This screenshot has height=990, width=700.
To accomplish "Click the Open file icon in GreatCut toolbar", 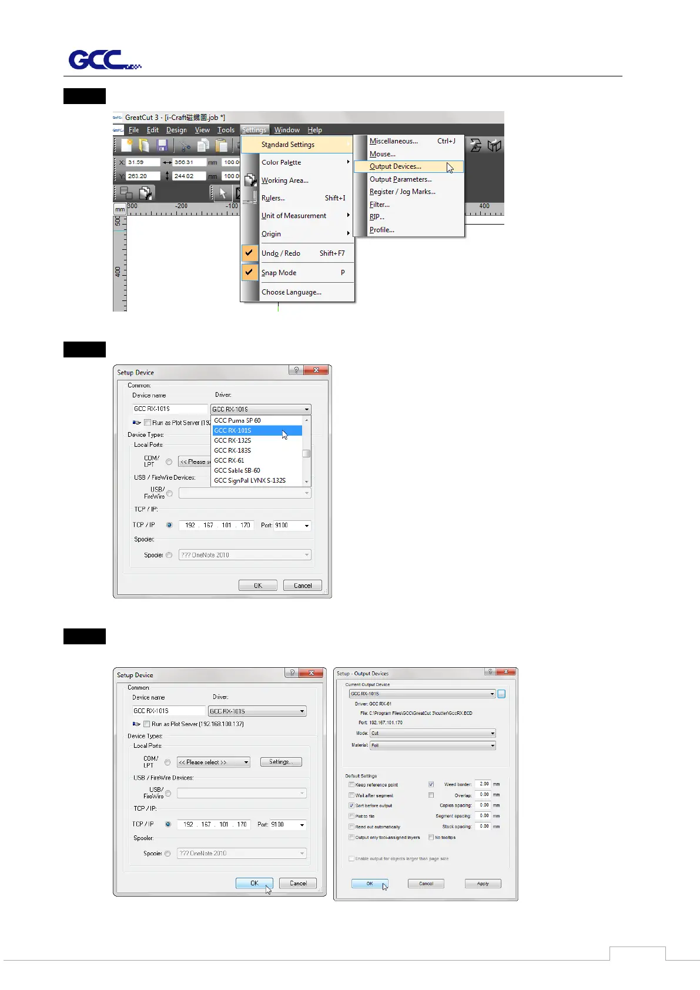I will pyautogui.click(x=144, y=145).
